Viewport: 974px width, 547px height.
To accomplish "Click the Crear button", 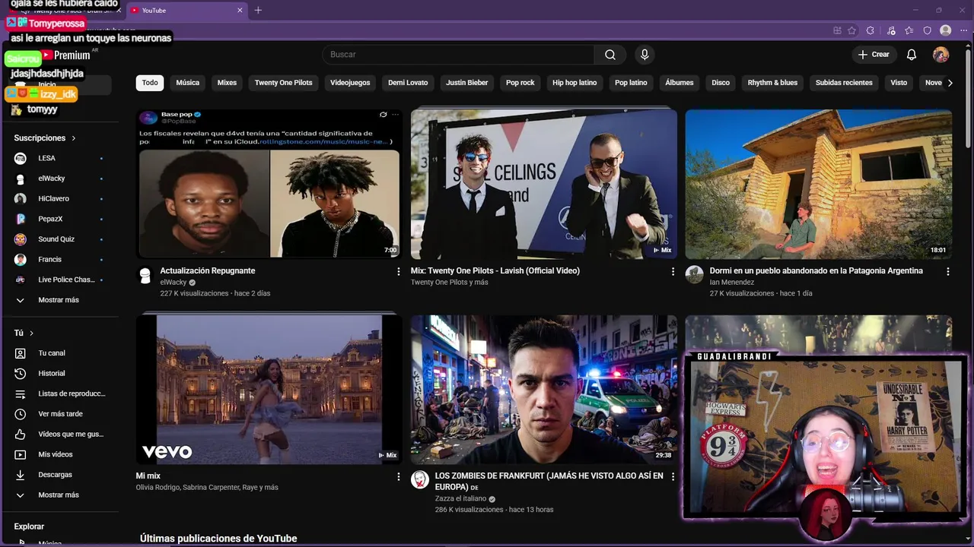I will tap(874, 55).
